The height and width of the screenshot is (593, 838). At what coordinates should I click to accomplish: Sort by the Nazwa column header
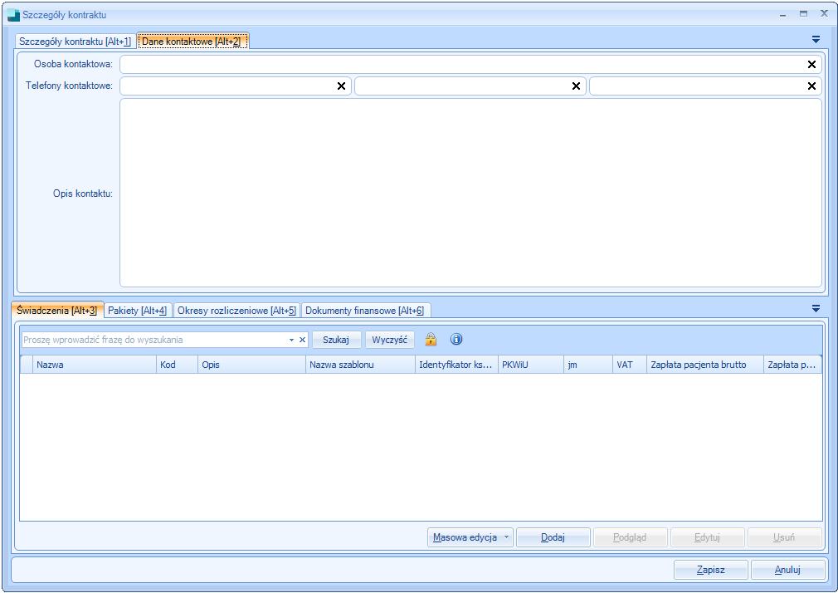[x=95, y=365]
